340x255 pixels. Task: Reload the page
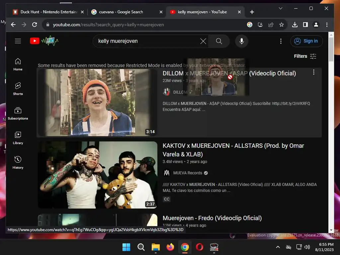[x=35, y=25]
